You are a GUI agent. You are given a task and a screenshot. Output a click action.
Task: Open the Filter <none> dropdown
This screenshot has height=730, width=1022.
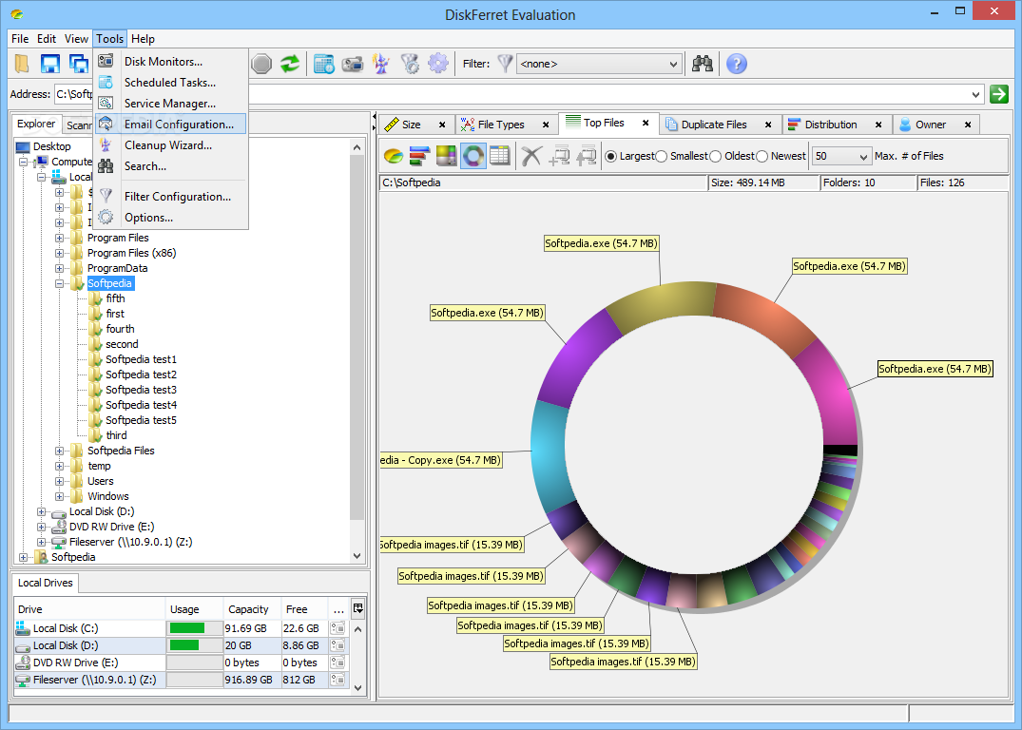click(600, 64)
